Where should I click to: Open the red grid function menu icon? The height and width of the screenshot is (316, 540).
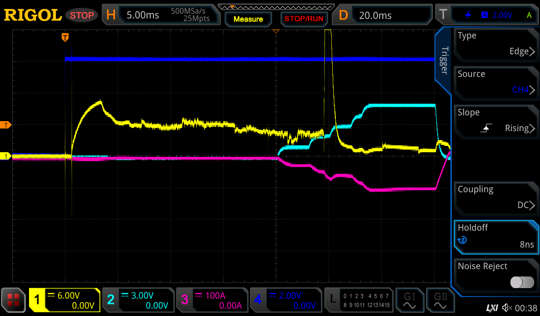click(x=13, y=300)
